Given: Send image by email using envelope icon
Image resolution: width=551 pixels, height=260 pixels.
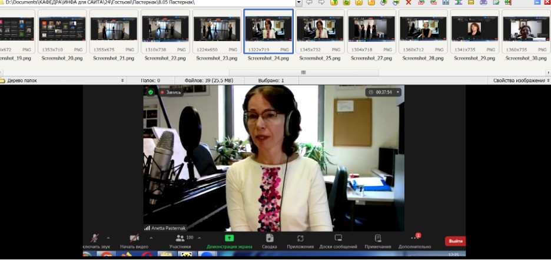Looking at the screenshot, I should click(x=471, y=2).
